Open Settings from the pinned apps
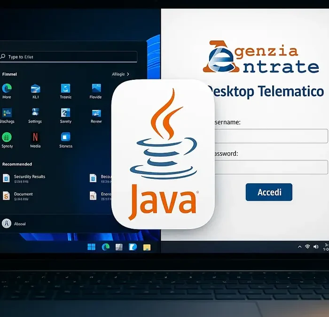The image size is (329, 317). 35,113
